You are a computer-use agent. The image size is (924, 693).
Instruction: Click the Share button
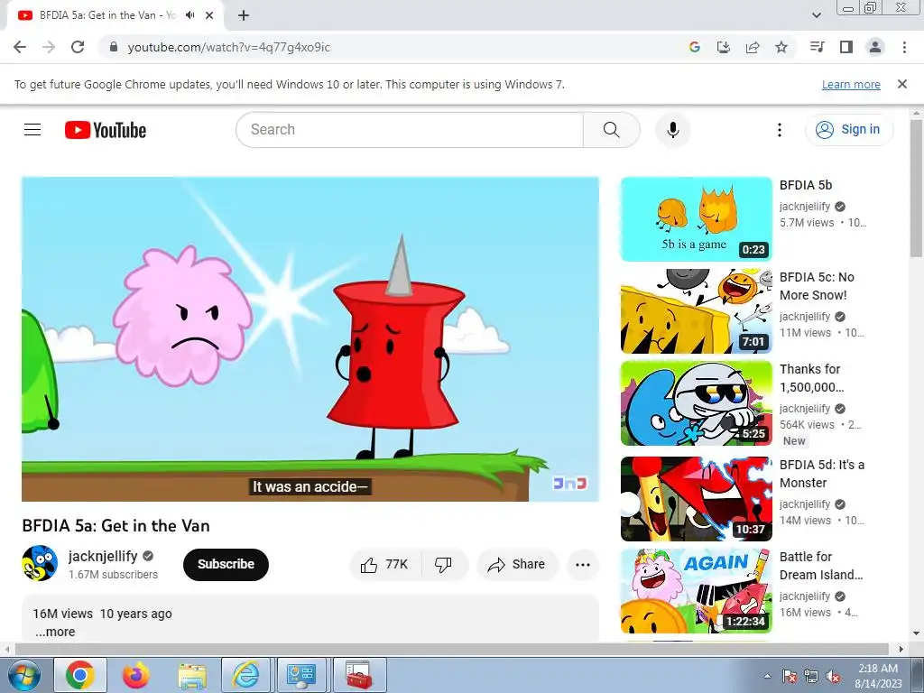tap(517, 565)
